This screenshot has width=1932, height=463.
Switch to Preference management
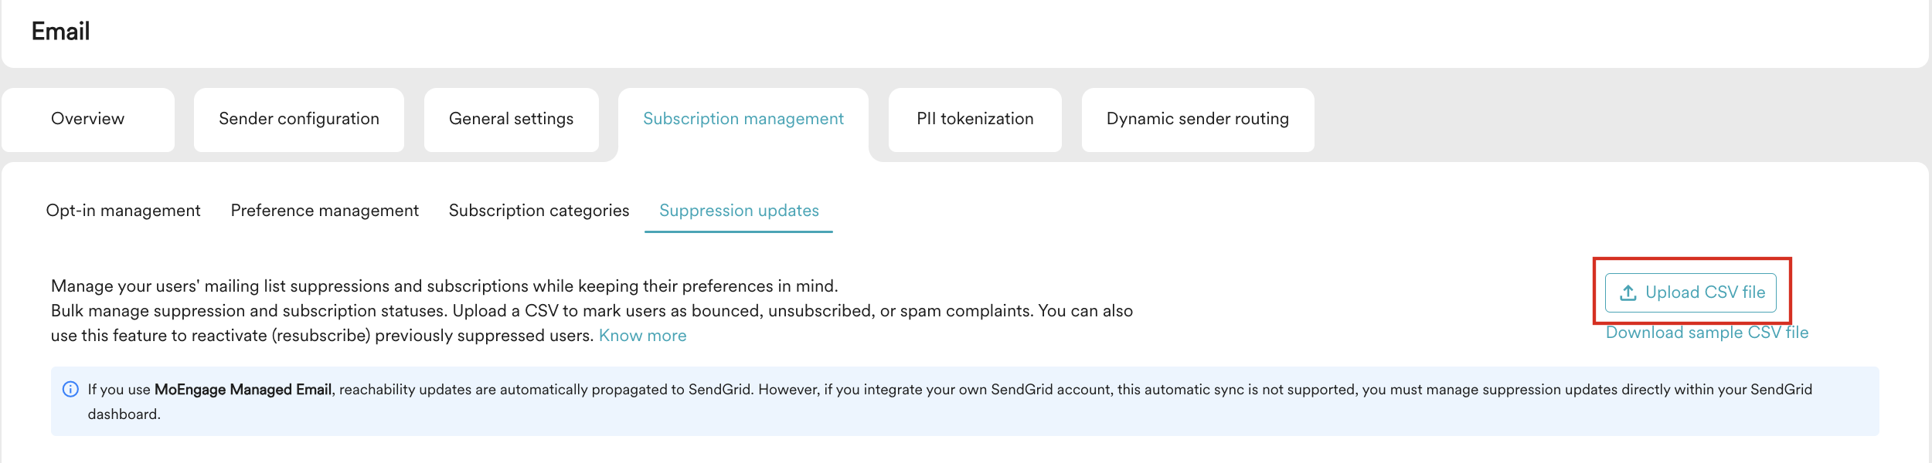click(x=324, y=210)
